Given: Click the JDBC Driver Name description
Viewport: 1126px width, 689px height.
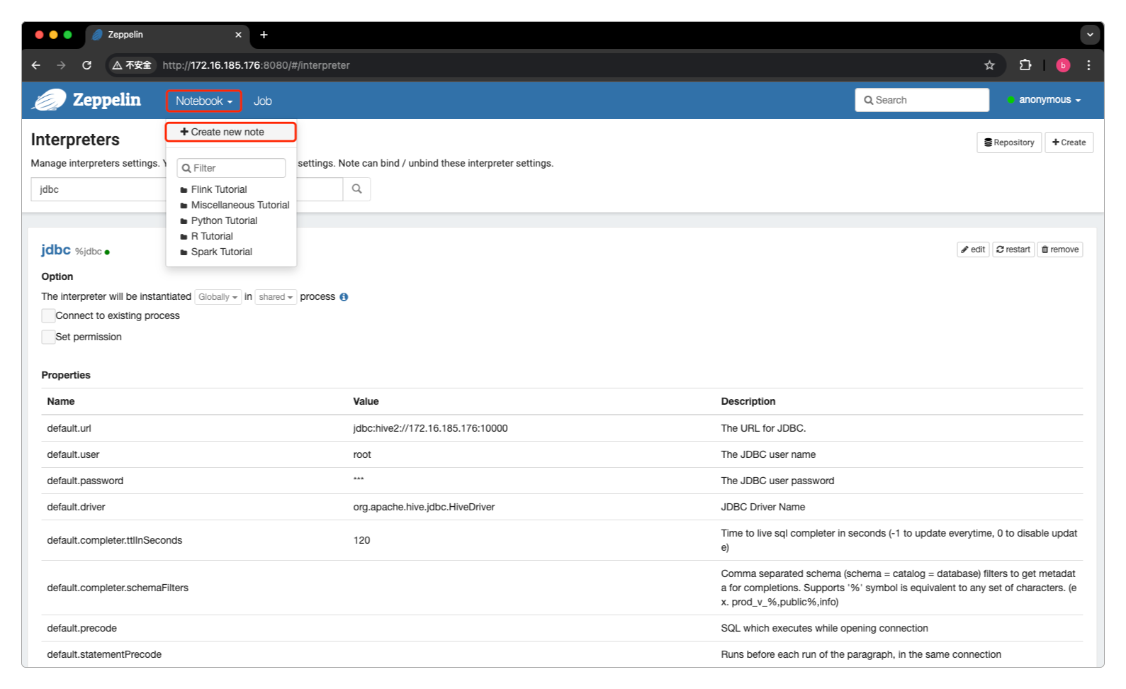Looking at the screenshot, I should [762, 507].
